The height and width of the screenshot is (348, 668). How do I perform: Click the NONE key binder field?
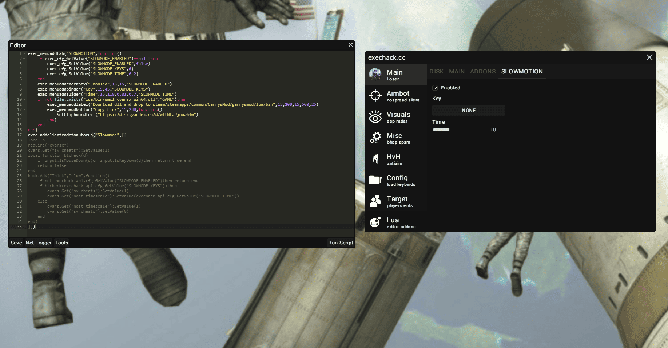click(468, 111)
